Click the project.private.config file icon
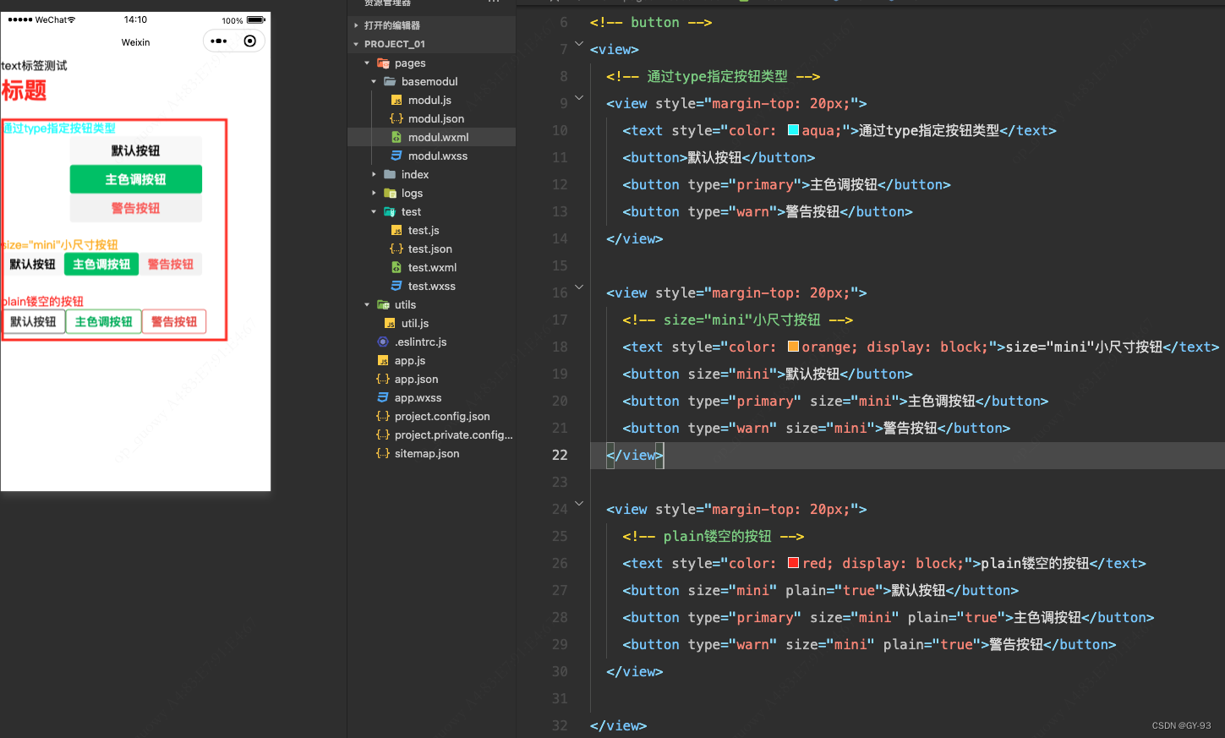 tap(383, 435)
